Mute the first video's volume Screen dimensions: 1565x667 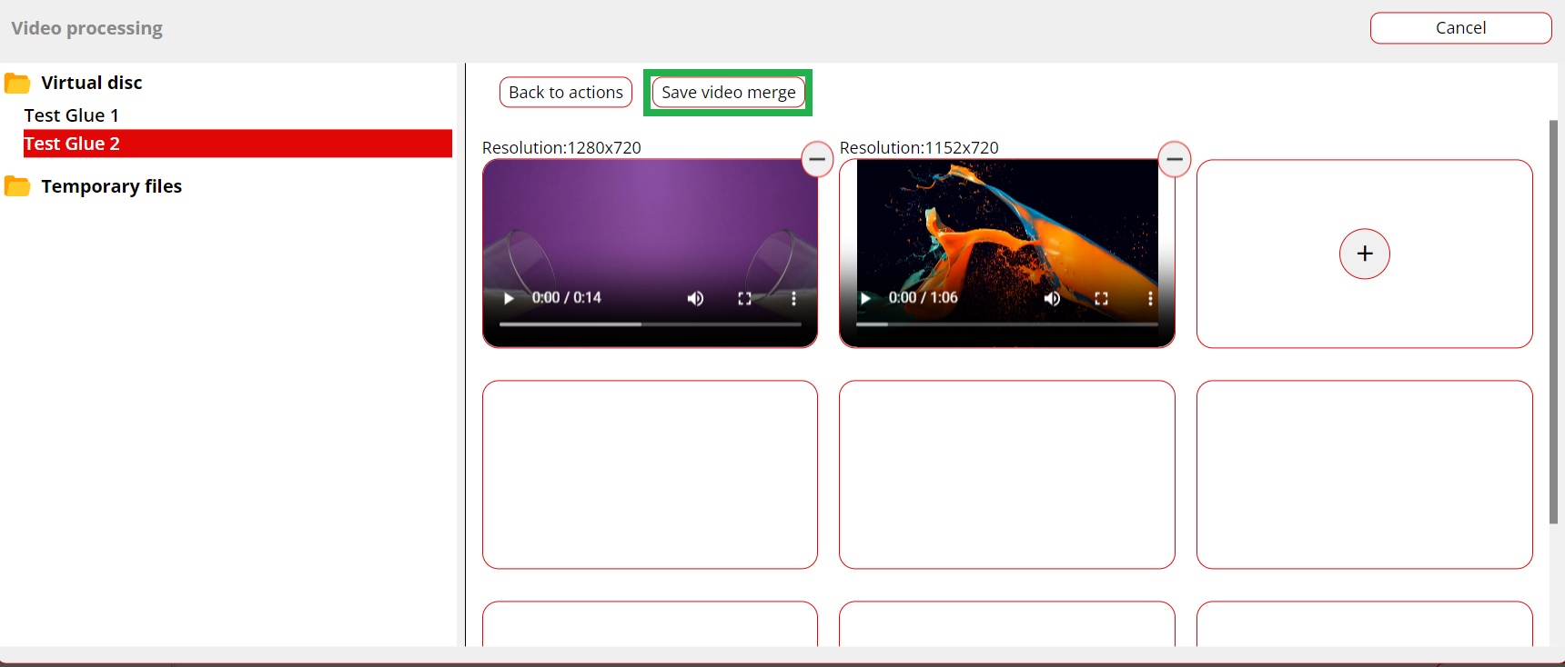pyautogui.click(x=695, y=298)
